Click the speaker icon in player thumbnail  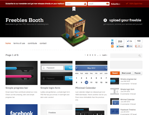[x=81, y=114]
